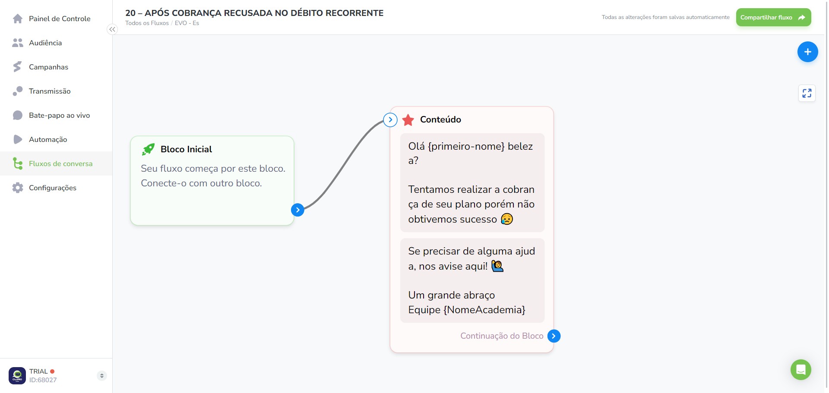Click the Fluxos de conversa branch icon
This screenshot has width=829, height=393.
tap(18, 163)
